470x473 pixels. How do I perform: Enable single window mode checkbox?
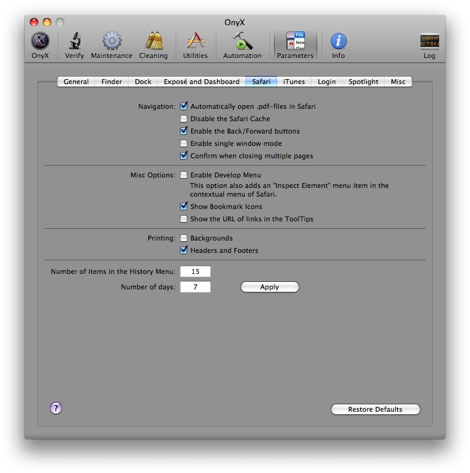point(184,143)
